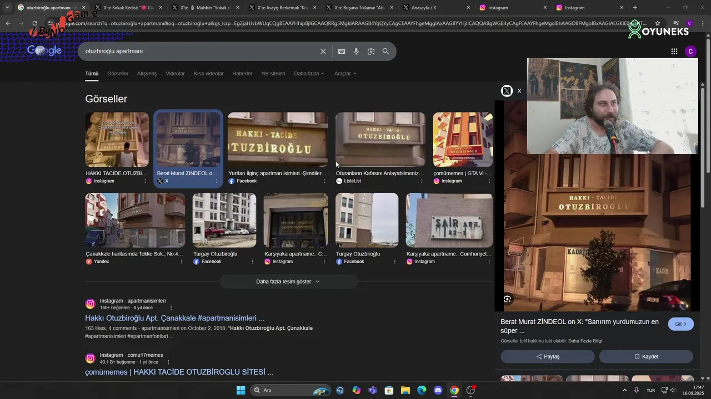Image resolution: width=711 pixels, height=399 pixels.
Task: Switch to the Anasayfa / X browser tab
Action: pyautogui.click(x=436, y=8)
